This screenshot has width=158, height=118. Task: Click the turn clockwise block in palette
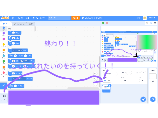point(14,38)
